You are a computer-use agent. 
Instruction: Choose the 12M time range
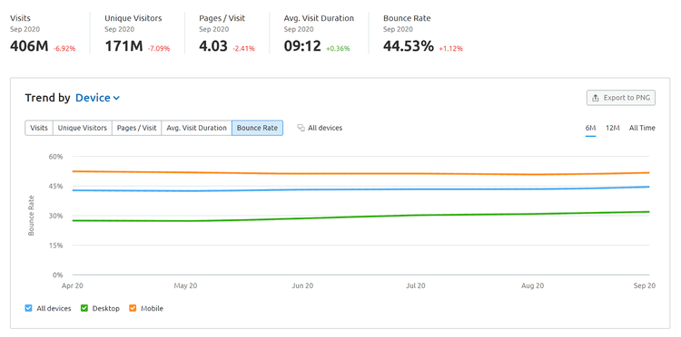tap(613, 129)
